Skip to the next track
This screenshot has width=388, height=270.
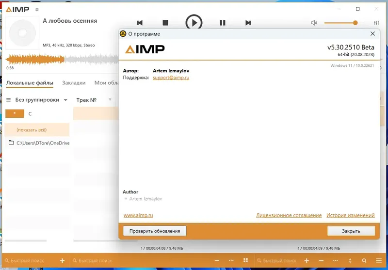click(248, 23)
